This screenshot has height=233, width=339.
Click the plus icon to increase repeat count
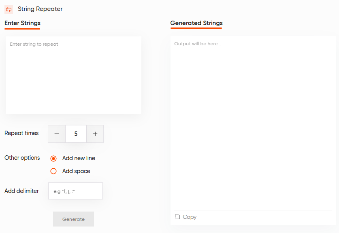(95, 133)
